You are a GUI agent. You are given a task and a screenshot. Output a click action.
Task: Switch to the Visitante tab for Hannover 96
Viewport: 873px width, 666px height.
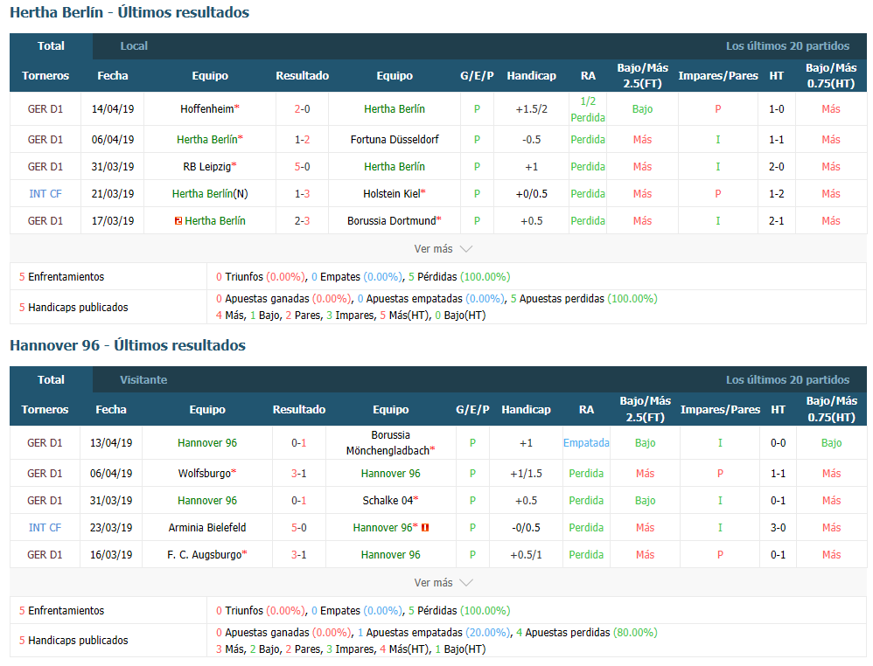click(143, 380)
